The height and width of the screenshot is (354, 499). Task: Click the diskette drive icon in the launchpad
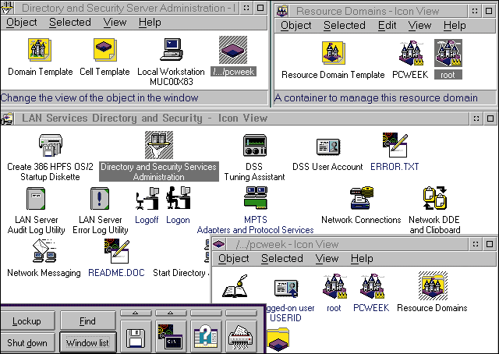tap(136, 338)
